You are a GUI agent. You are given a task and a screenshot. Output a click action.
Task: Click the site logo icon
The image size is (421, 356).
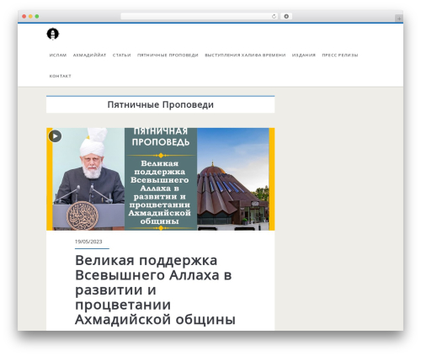pyautogui.click(x=53, y=34)
